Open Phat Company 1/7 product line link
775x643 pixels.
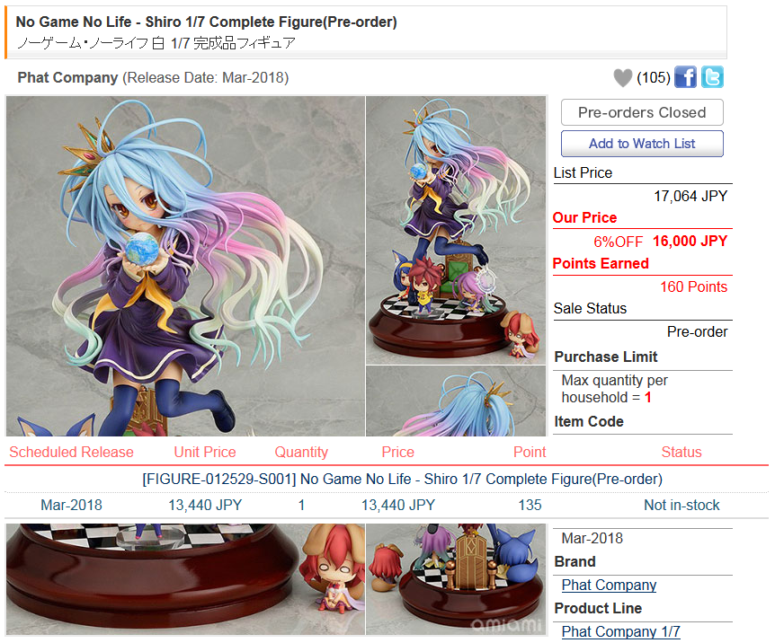[620, 631]
